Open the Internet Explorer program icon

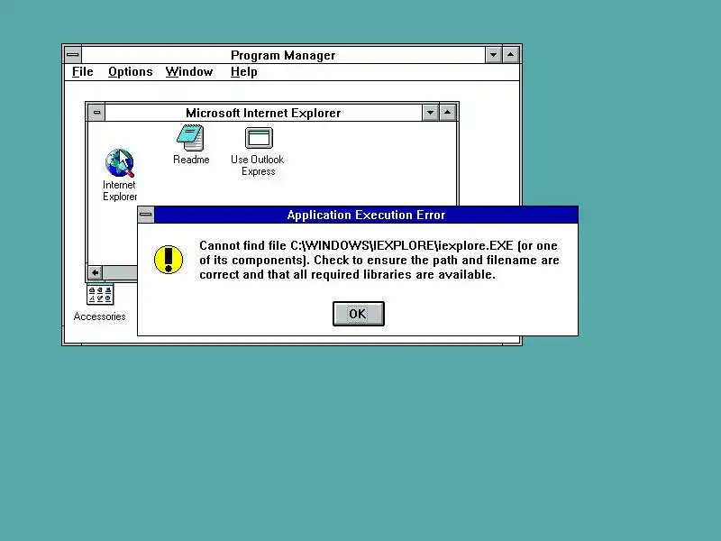pos(120,163)
